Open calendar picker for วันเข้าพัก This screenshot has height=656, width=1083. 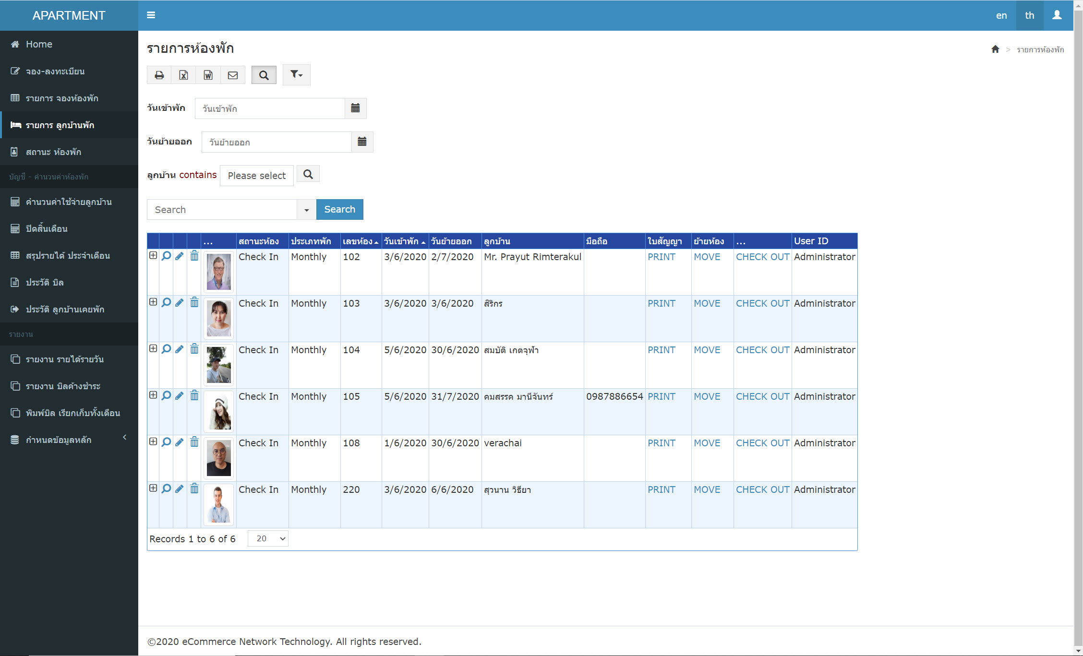point(355,108)
